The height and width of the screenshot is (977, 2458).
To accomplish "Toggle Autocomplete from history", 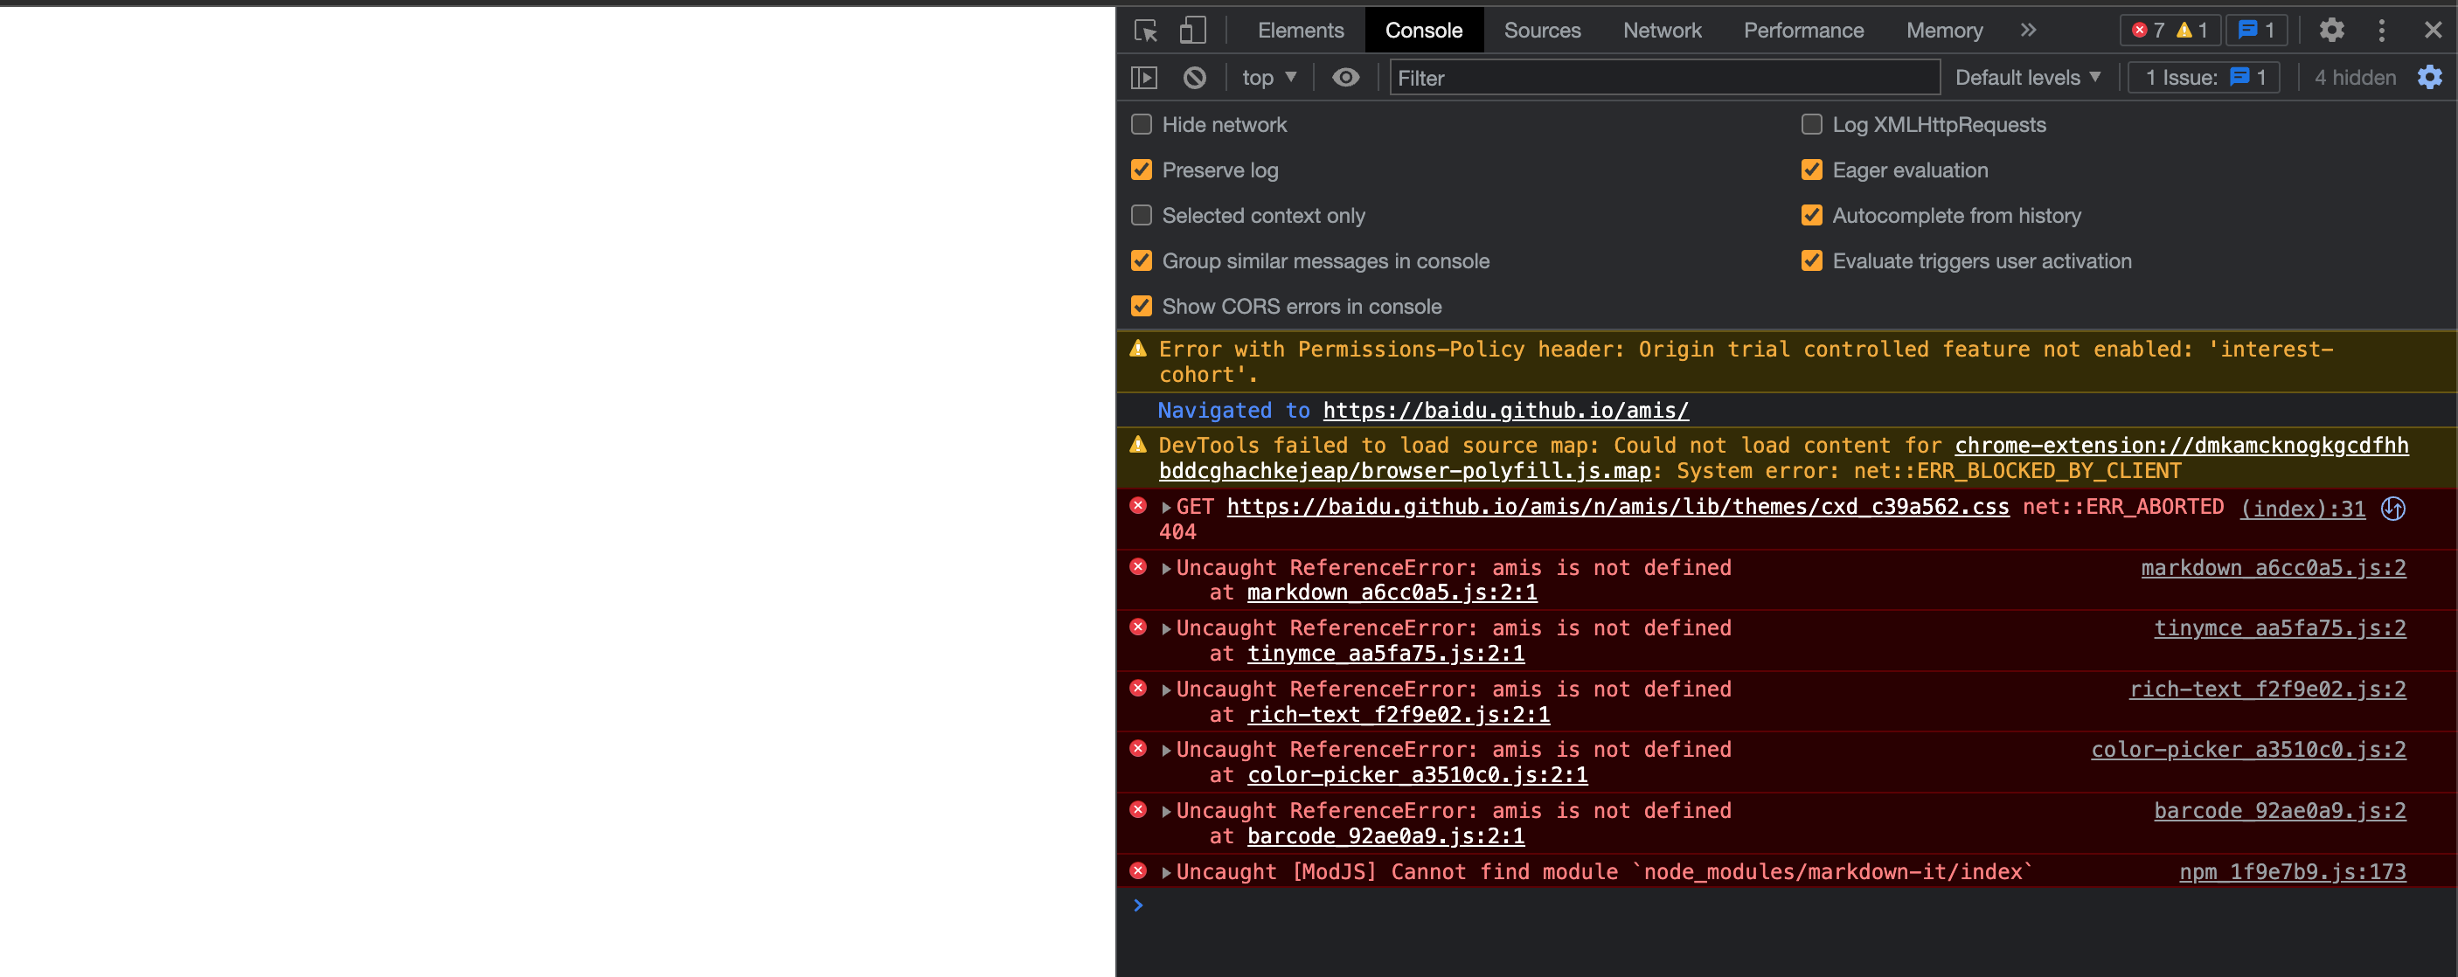I will click(1811, 216).
